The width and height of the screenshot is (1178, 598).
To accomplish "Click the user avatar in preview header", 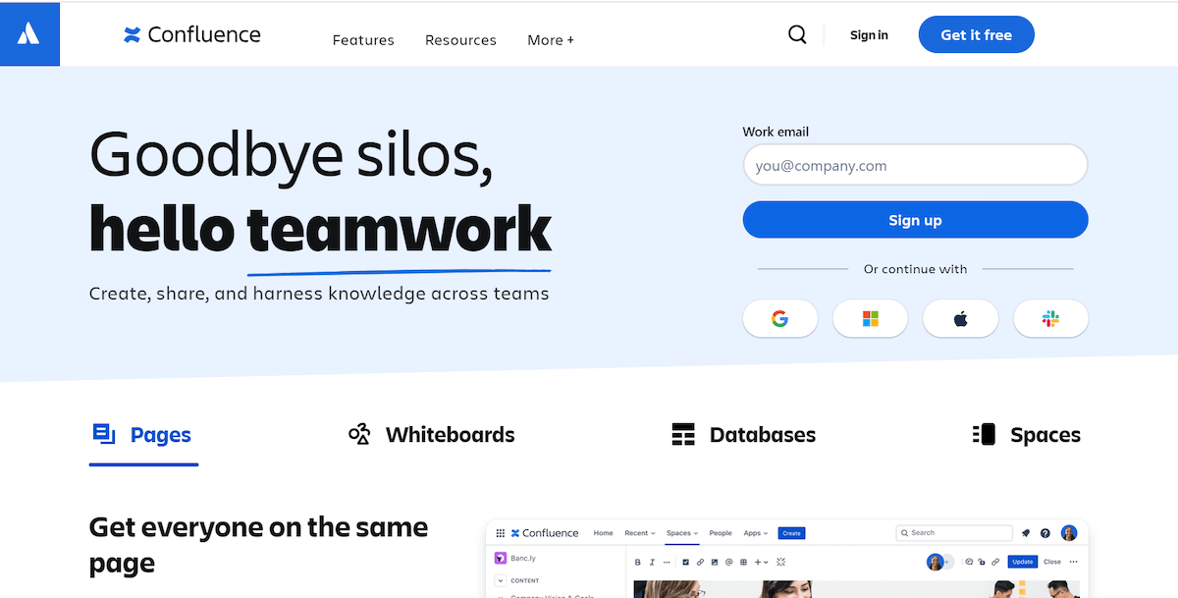I will tap(1069, 533).
